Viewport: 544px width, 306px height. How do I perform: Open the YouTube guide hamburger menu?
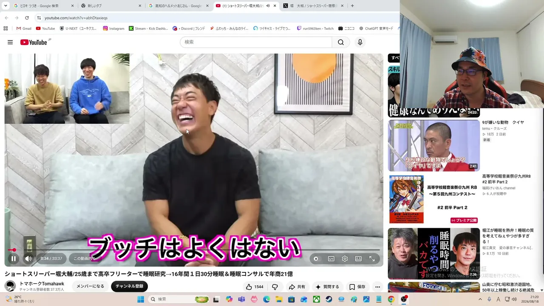pyautogui.click(x=10, y=42)
